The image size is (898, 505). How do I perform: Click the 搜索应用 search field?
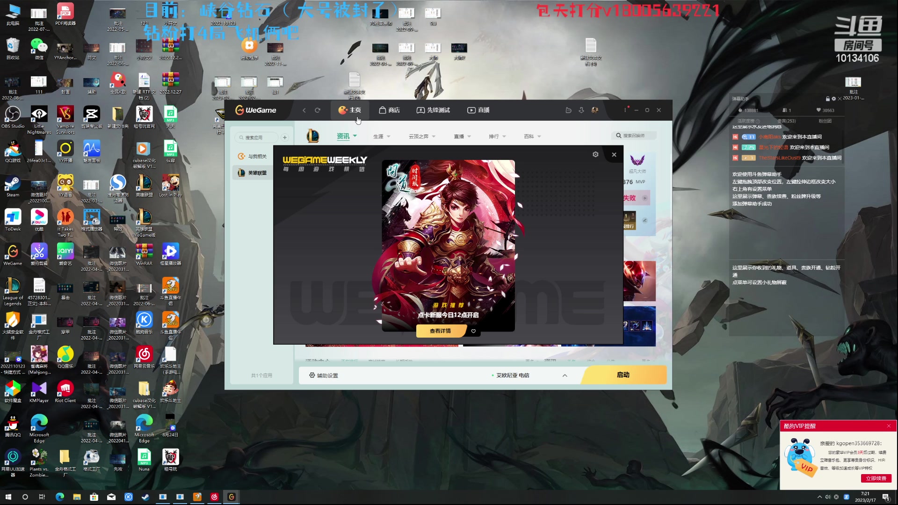point(256,137)
